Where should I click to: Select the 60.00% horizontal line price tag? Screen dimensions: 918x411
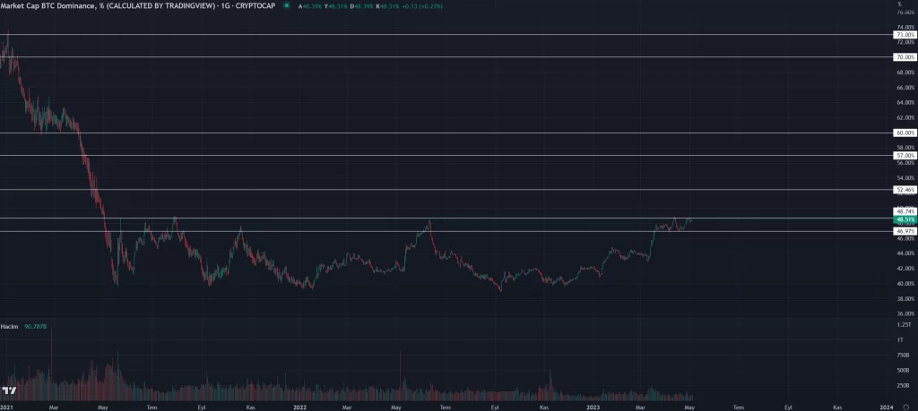click(904, 133)
